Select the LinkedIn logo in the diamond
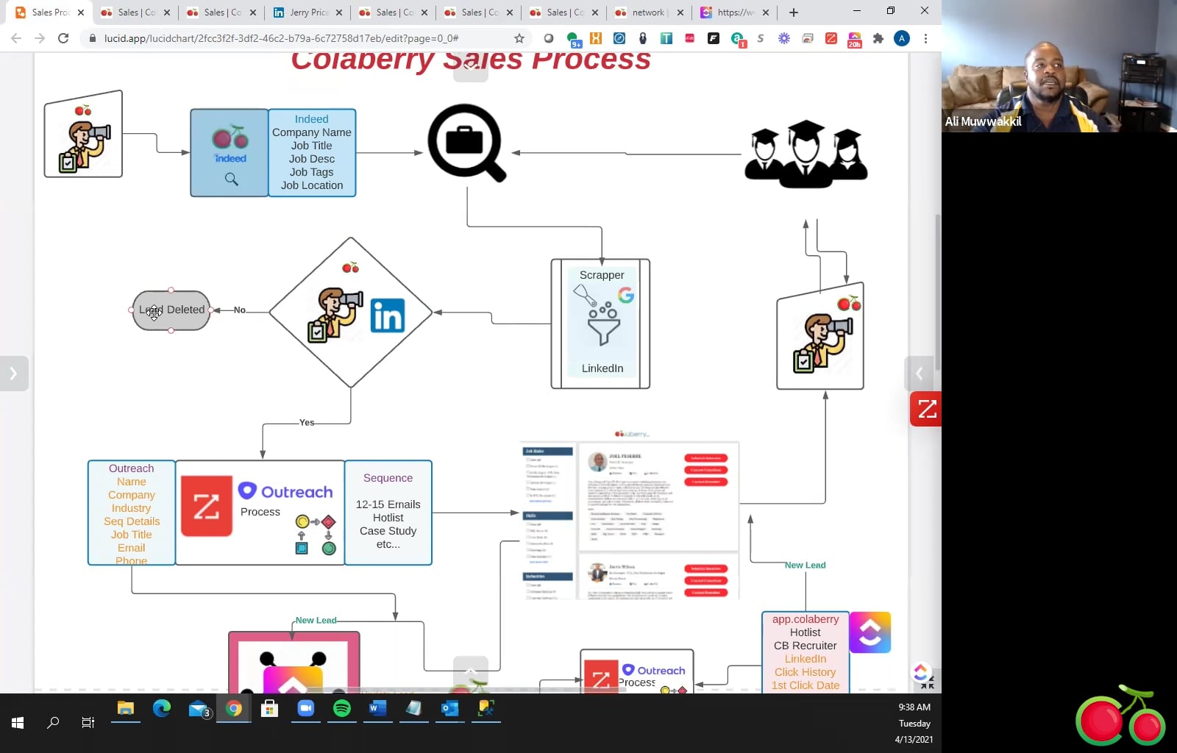Viewport: 1177px width, 753px height. [388, 315]
